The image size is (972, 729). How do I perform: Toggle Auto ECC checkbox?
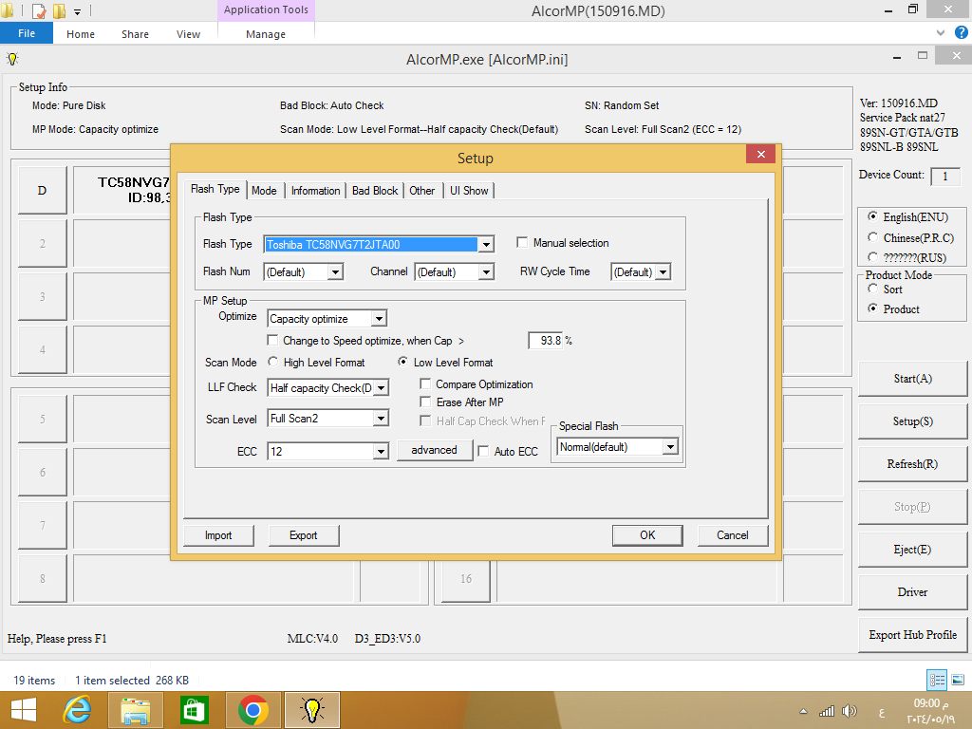click(x=483, y=451)
